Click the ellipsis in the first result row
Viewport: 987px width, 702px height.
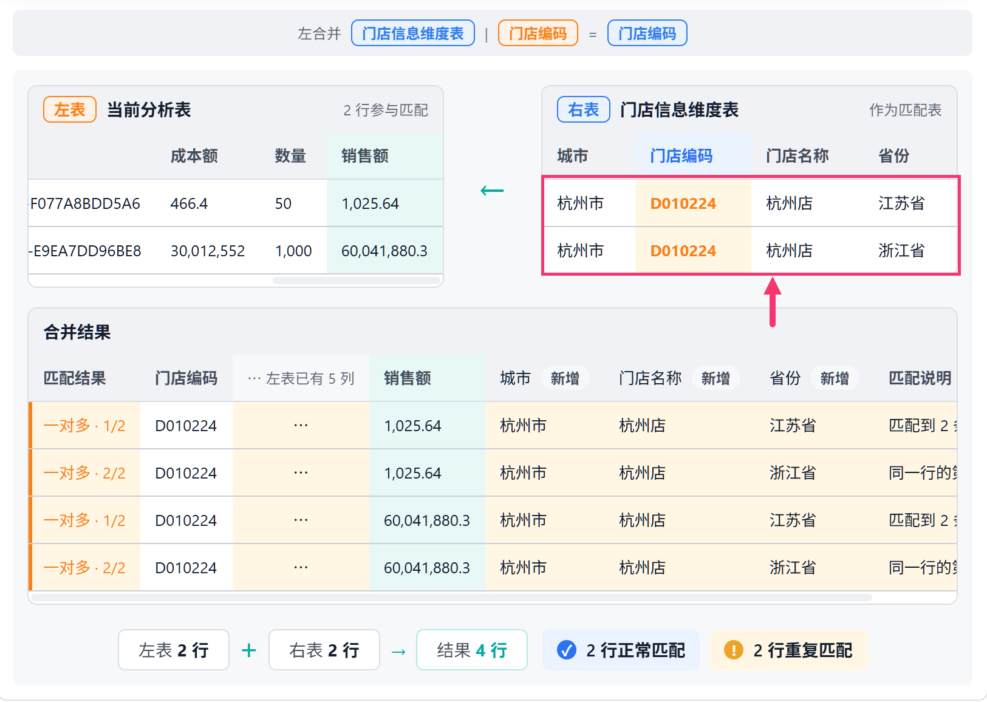pyautogui.click(x=301, y=426)
